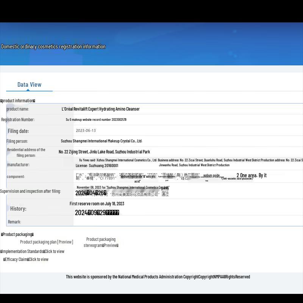The width and height of the screenshot is (303, 303).
Task: Click the product information section header
Action: click(18, 101)
